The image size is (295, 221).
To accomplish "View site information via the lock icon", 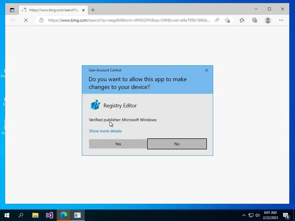I will 41,20.
